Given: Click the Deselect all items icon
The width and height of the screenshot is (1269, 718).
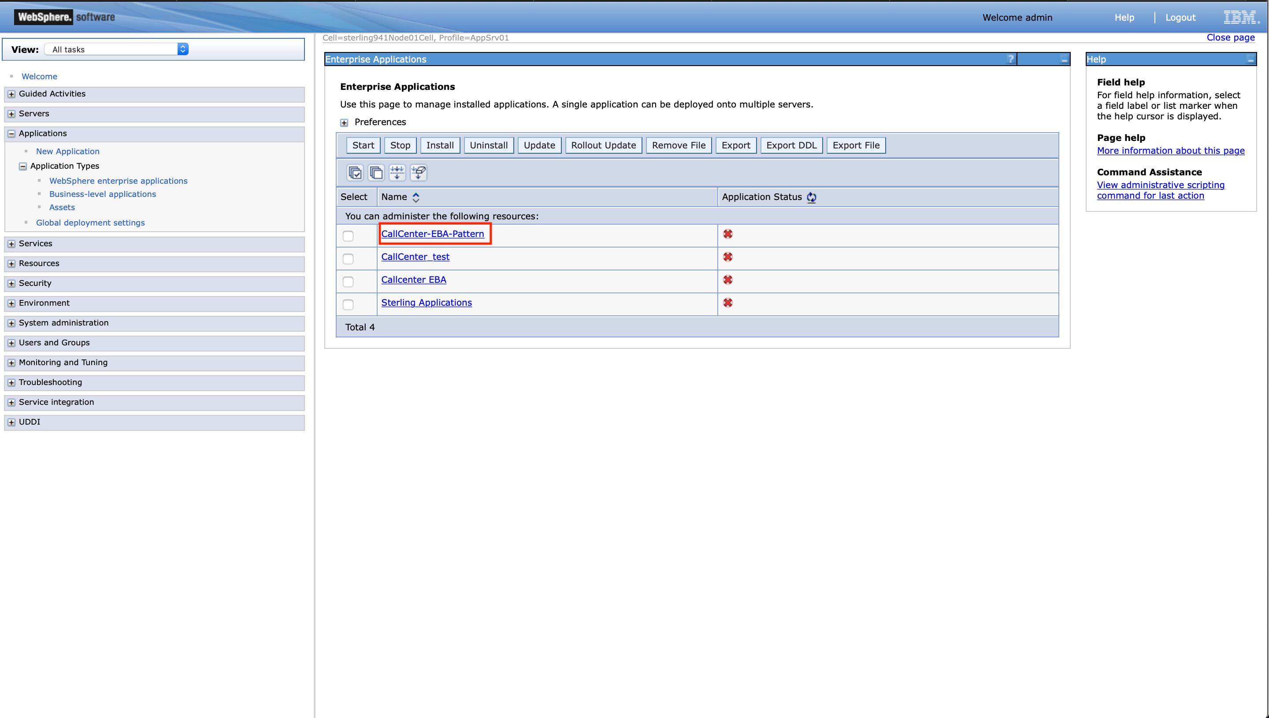Looking at the screenshot, I should coord(376,173).
